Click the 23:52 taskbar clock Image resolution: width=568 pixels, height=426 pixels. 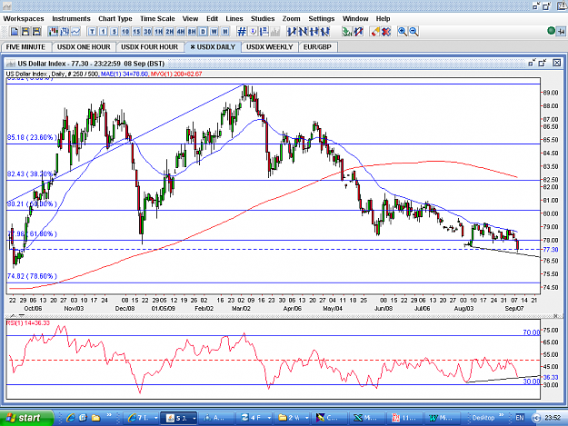pos(553,418)
